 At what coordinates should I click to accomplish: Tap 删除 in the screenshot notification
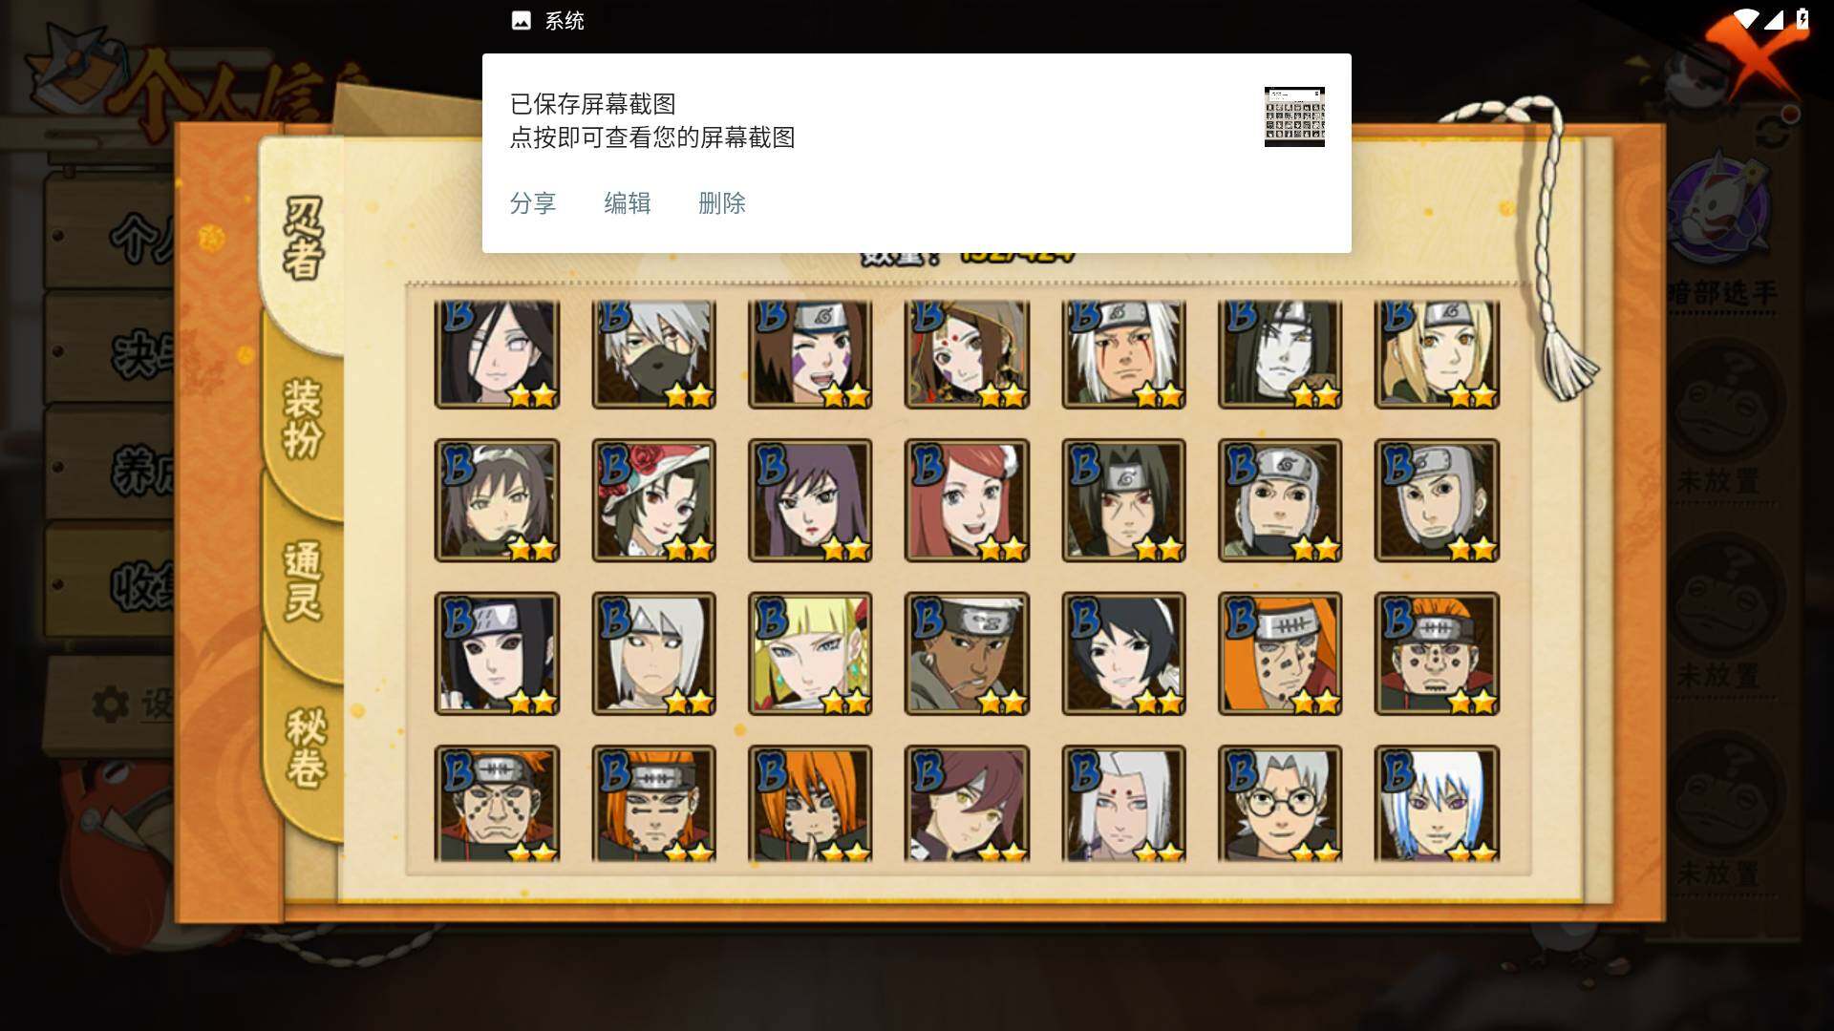722,203
